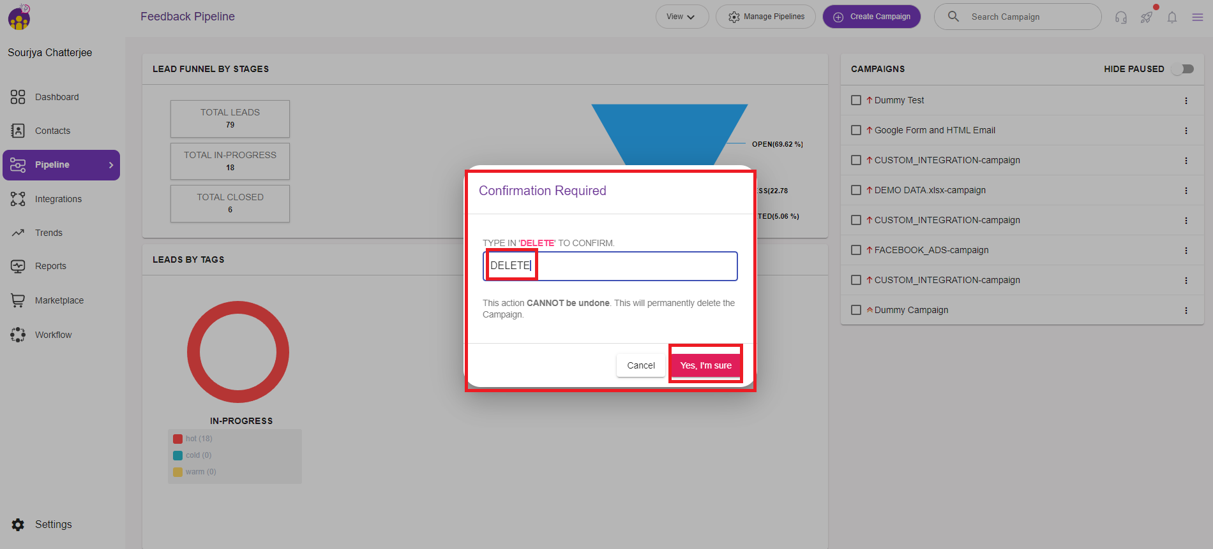Open options menu for Dummy Test campaign

tap(1186, 101)
